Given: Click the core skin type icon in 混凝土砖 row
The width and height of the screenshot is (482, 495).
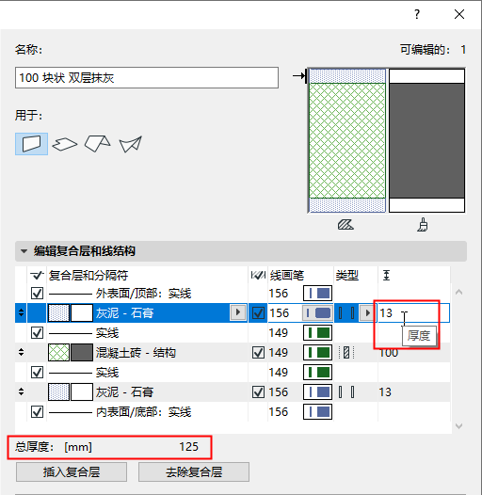Looking at the screenshot, I should [346, 353].
